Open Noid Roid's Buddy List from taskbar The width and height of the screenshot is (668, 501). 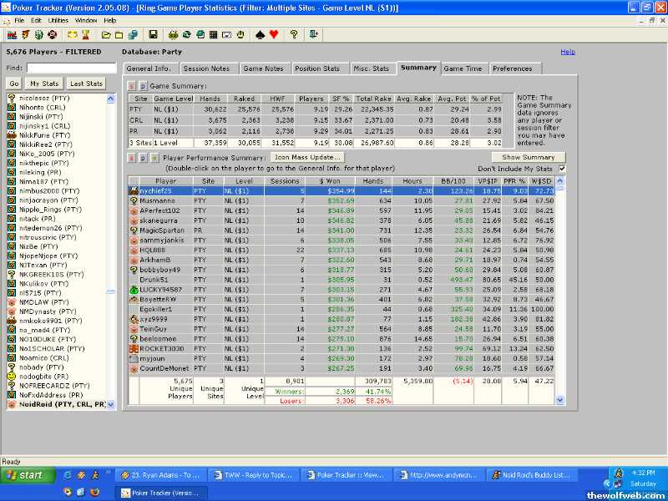pyautogui.click(x=531, y=475)
